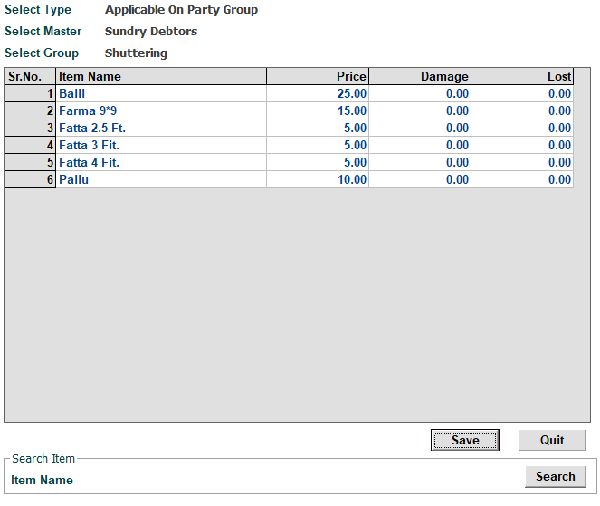Open the Select Type value field
Viewport: 600px width, 506px height.
pyautogui.click(x=181, y=10)
